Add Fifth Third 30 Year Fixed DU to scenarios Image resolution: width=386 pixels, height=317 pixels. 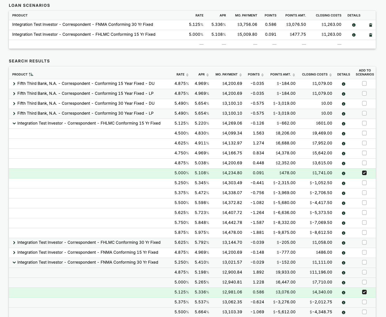364,103
